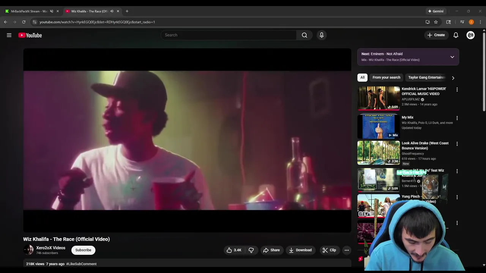Start voice search with microphone icon
This screenshot has height=273, width=486.
[x=322, y=35]
